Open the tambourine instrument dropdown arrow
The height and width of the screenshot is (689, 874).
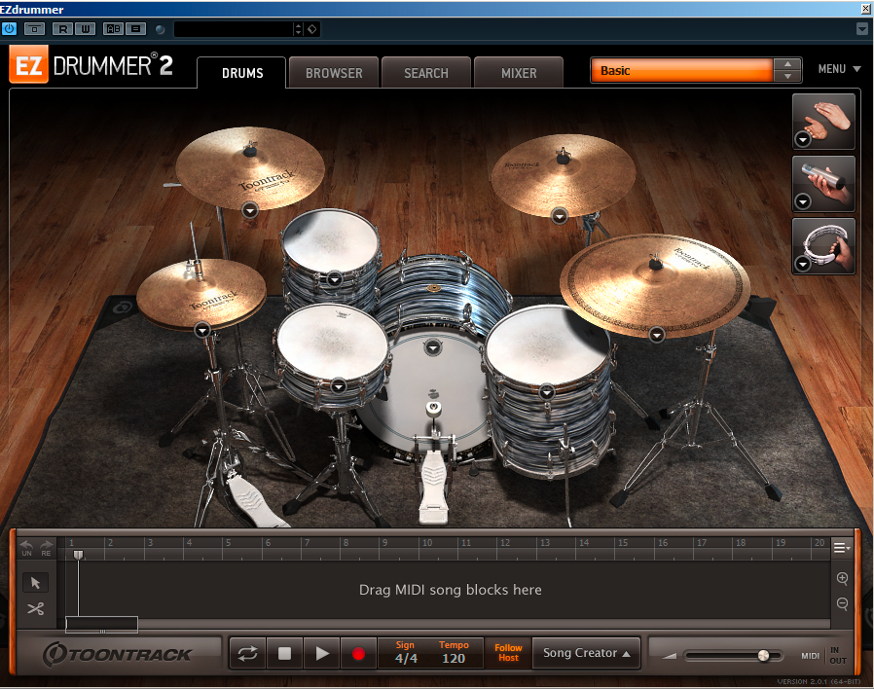point(803,264)
